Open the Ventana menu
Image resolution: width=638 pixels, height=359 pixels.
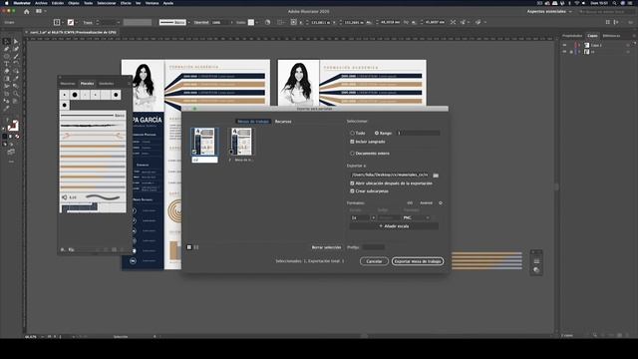pyautogui.click(x=152, y=3)
